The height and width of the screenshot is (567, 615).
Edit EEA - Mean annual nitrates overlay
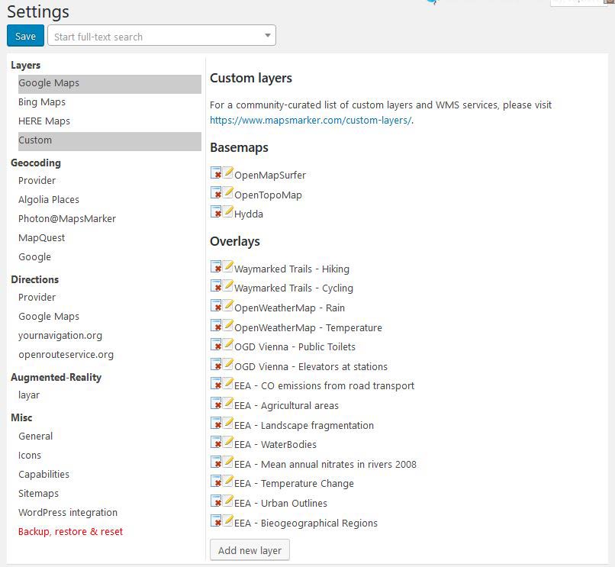coord(228,462)
